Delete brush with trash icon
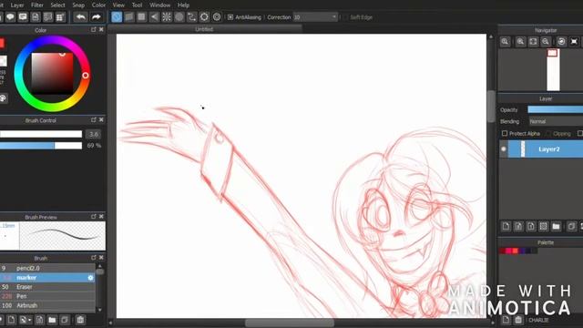Viewport: 583px width, 328px height. (x=80, y=320)
